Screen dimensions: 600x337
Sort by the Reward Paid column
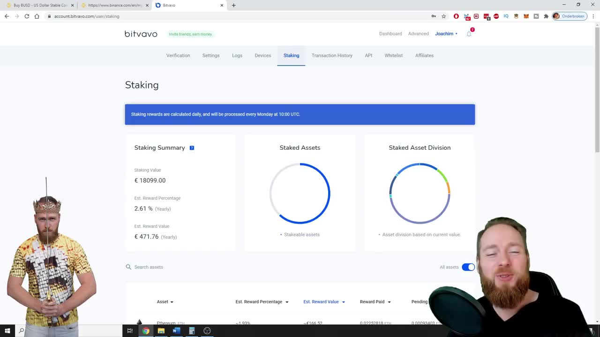pos(375,302)
